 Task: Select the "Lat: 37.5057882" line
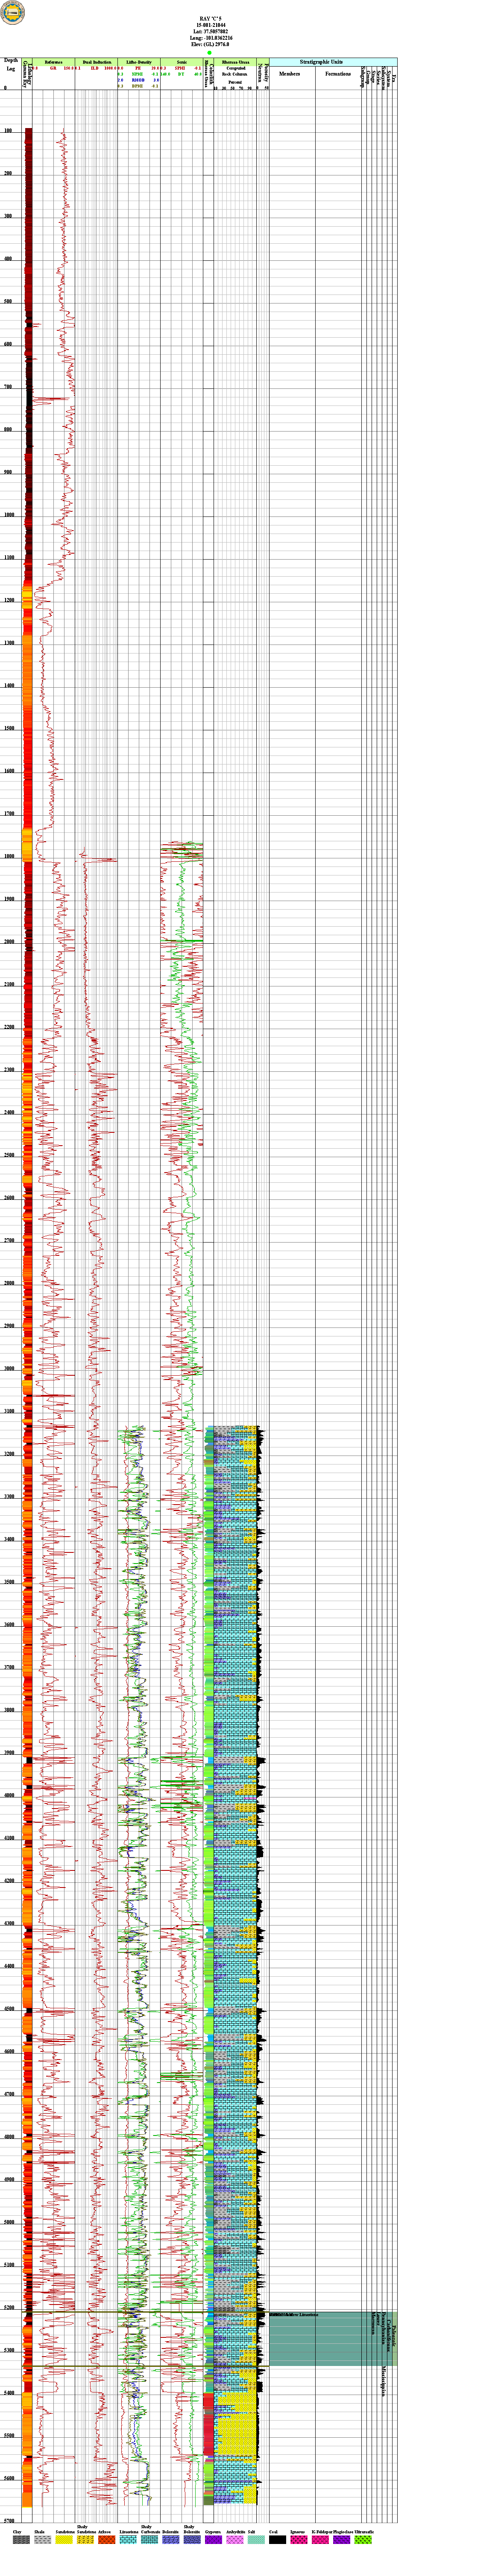[211, 32]
